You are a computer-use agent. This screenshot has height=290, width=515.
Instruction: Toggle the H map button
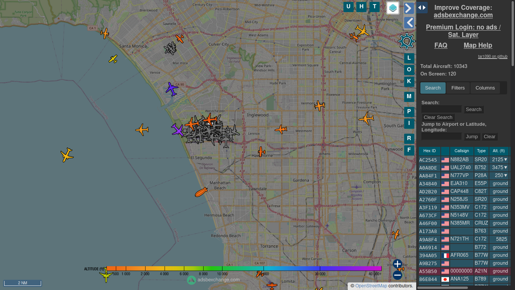click(x=362, y=6)
